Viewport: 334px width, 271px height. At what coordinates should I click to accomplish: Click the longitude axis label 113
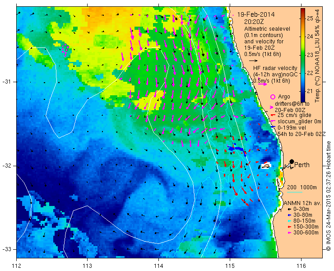87,266
